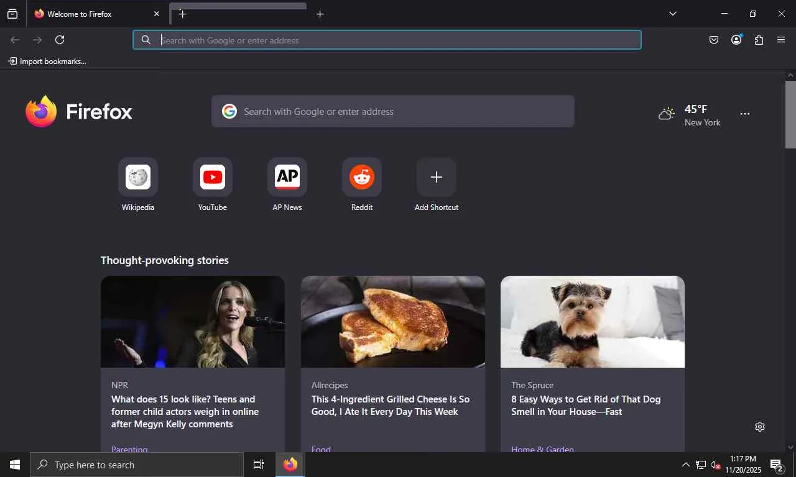The height and width of the screenshot is (477, 796).
Task: Open the Firefox account menu
Action: [x=736, y=40]
